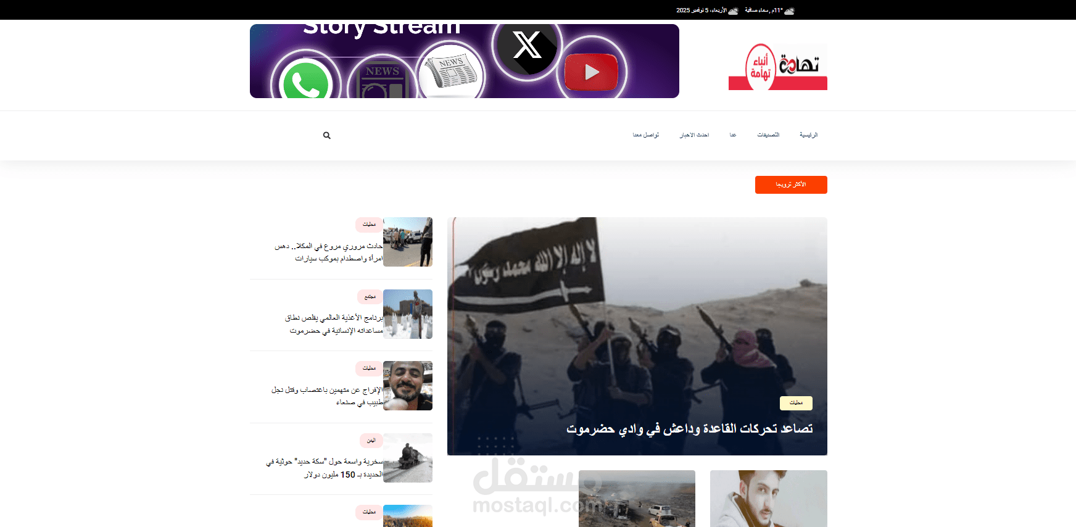Screen dimensions: 1076x527
Task: Open the traffic accident thumbnail
Action: tap(408, 242)
